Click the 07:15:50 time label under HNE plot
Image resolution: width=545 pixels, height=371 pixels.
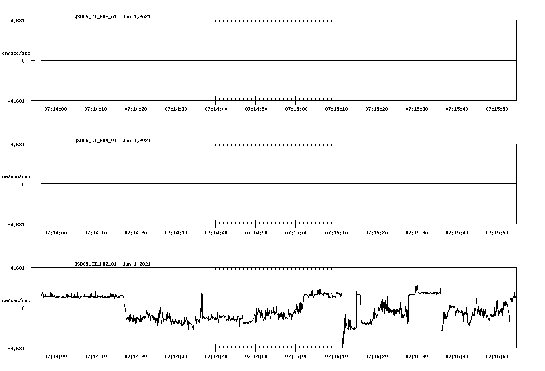tap(497, 109)
